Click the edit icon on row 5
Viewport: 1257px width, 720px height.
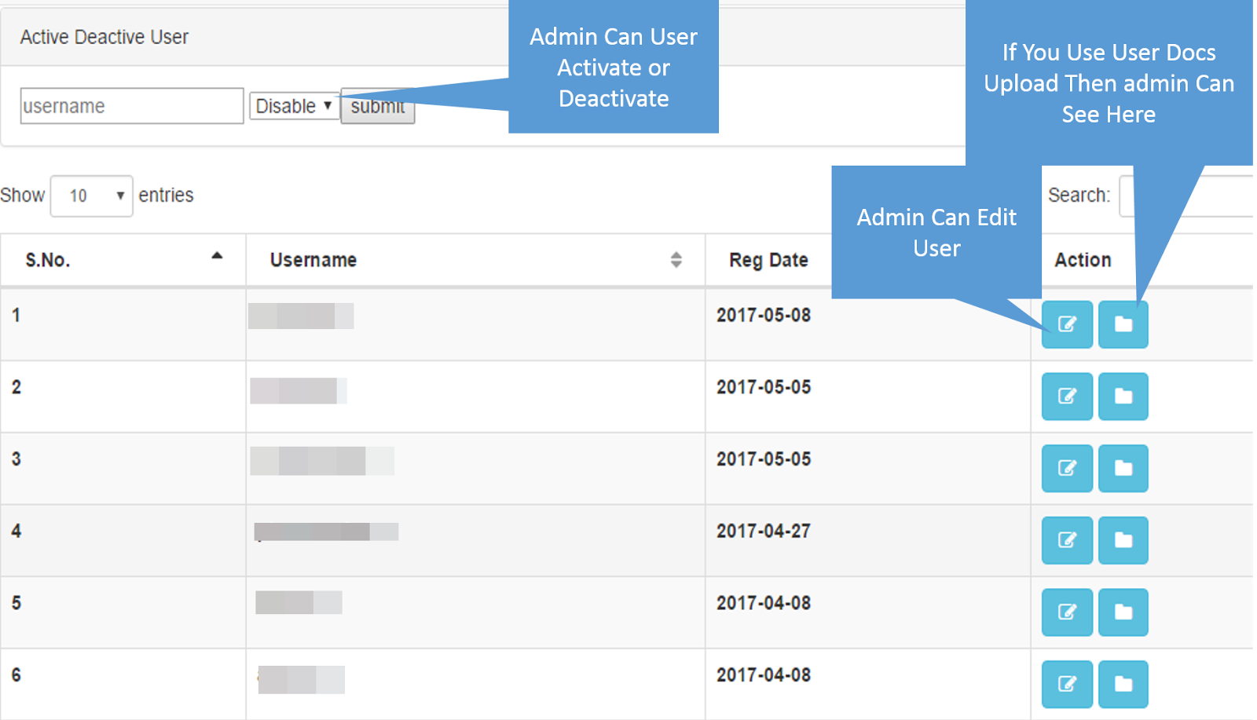coord(1066,612)
